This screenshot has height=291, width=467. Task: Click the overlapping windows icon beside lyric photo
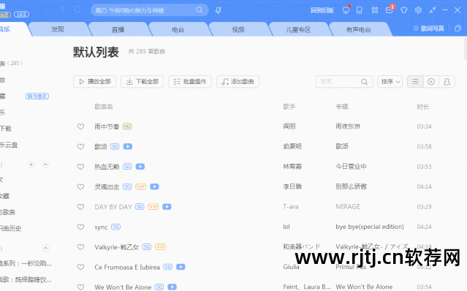457,29
